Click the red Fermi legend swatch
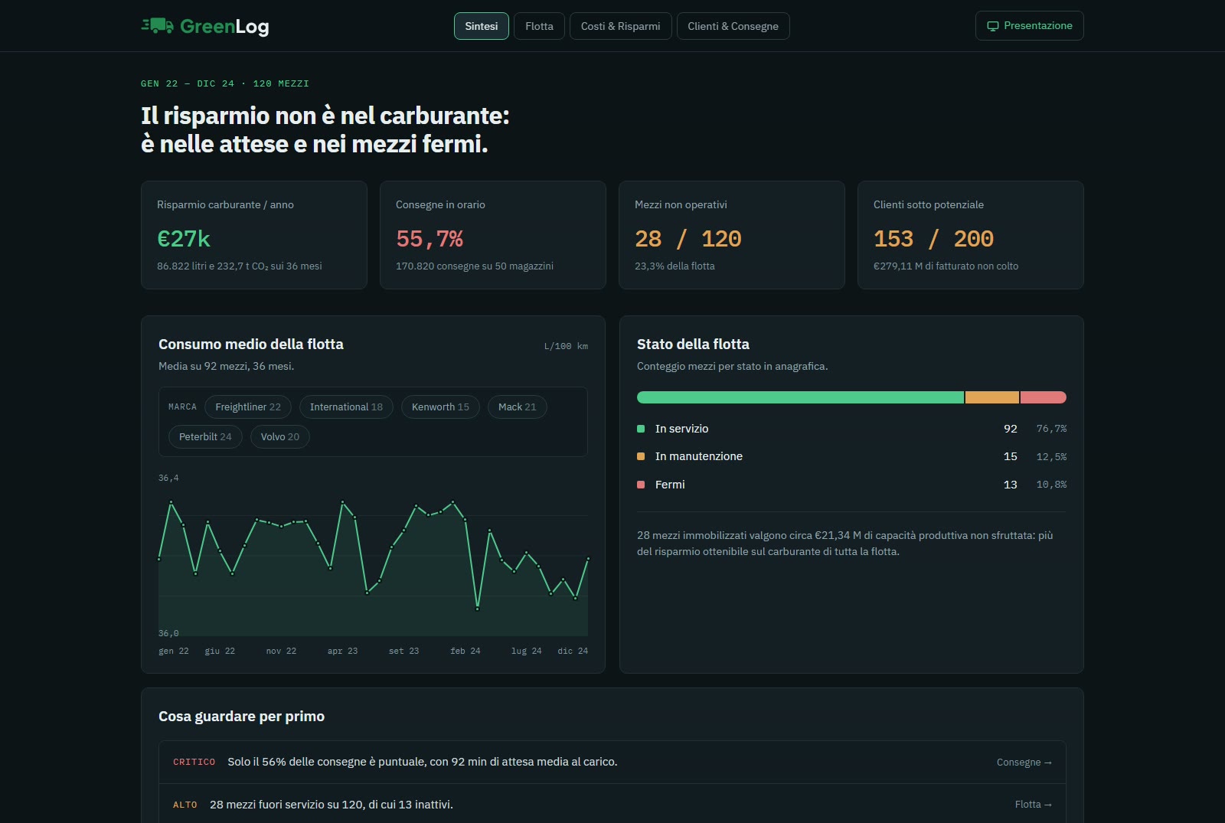This screenshot has height=823, width=1225. 641,485
